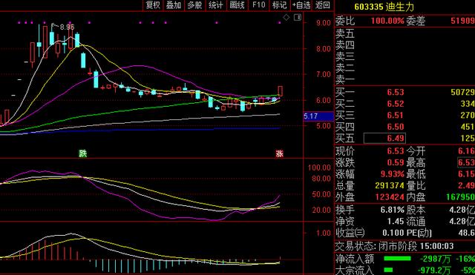Screen dimensions: 475x275
Task: Open the 叠加 overlay option
Action: (174, 5)
